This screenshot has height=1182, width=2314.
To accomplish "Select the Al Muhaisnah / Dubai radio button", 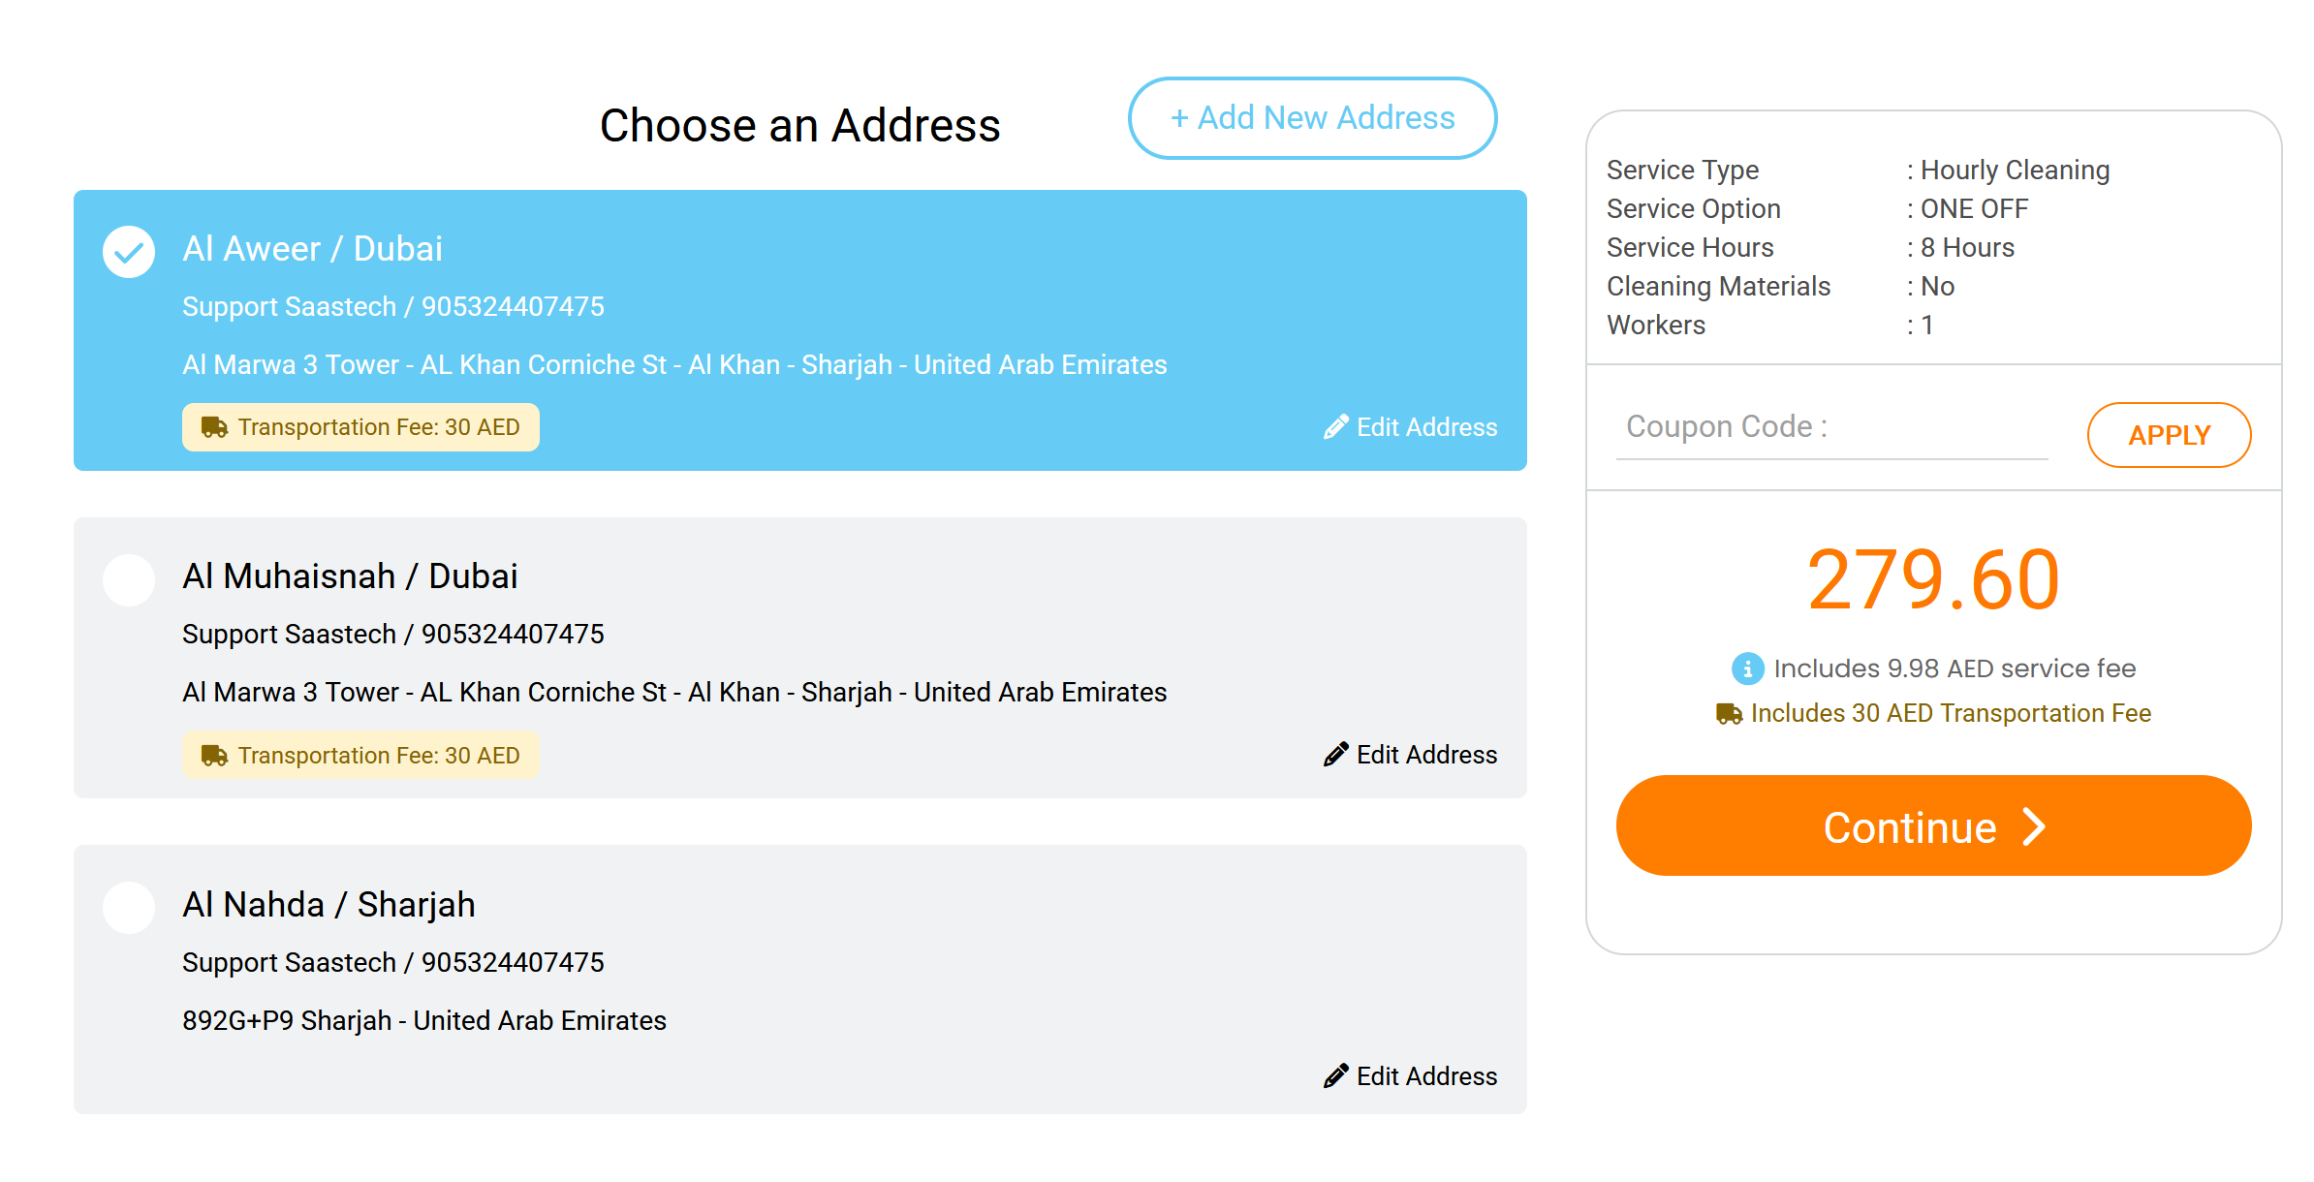I will 129,579.
